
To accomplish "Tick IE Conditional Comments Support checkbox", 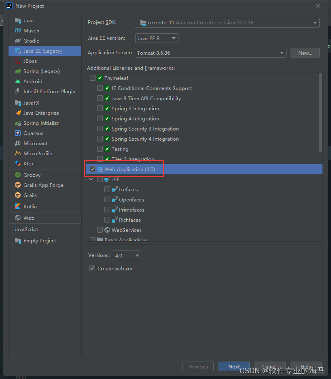I will tap(100, 88).
